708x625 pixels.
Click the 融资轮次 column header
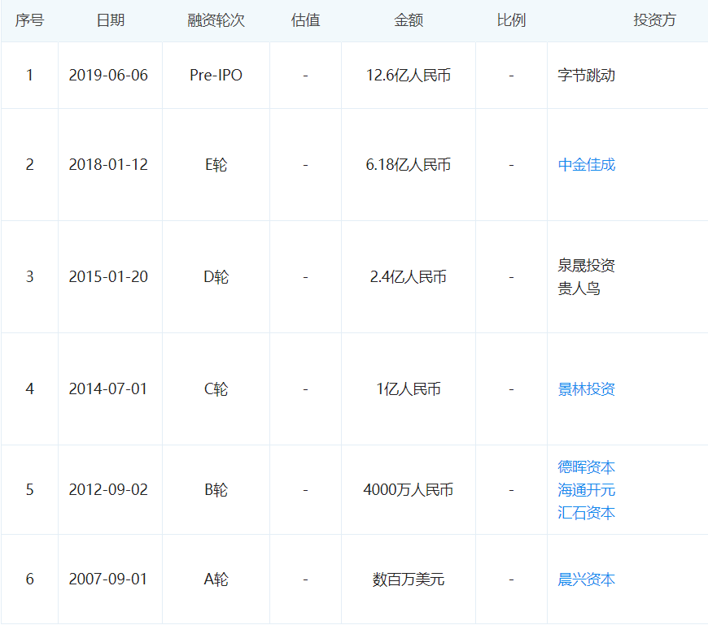tap(216, 20)
